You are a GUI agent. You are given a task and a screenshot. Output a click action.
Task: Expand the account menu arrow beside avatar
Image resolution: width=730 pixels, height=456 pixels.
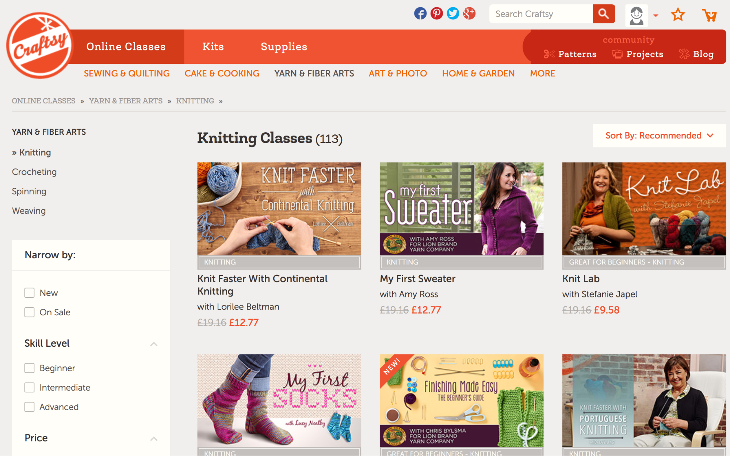tap(656, 15)
